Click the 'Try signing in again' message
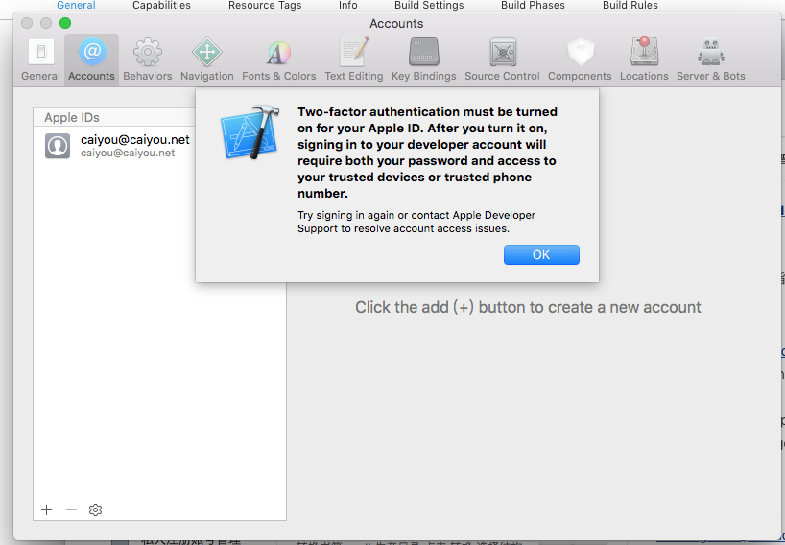 [x=416, y=222]
